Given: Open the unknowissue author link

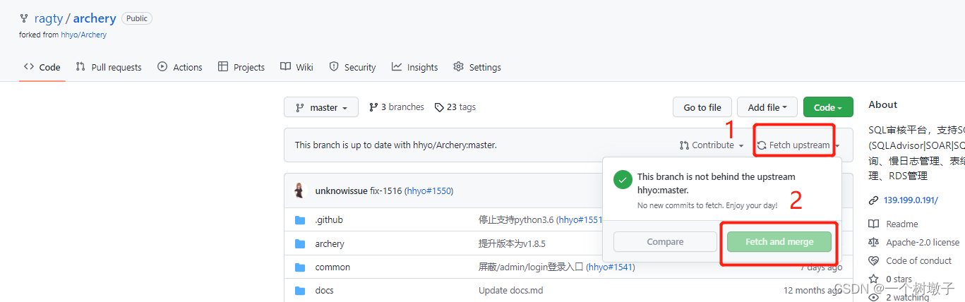Looking at the screenshot, I should (x=341, y=191).
